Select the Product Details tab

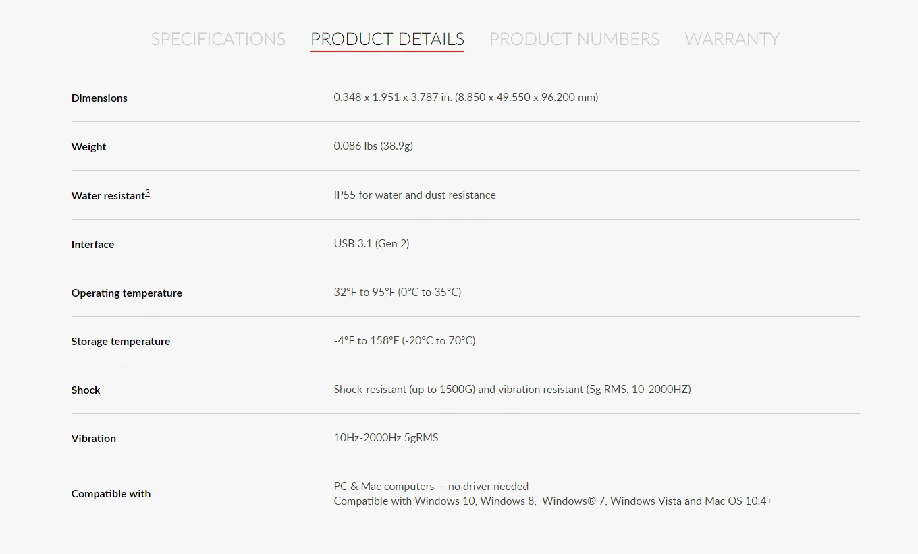pos(387,39)
